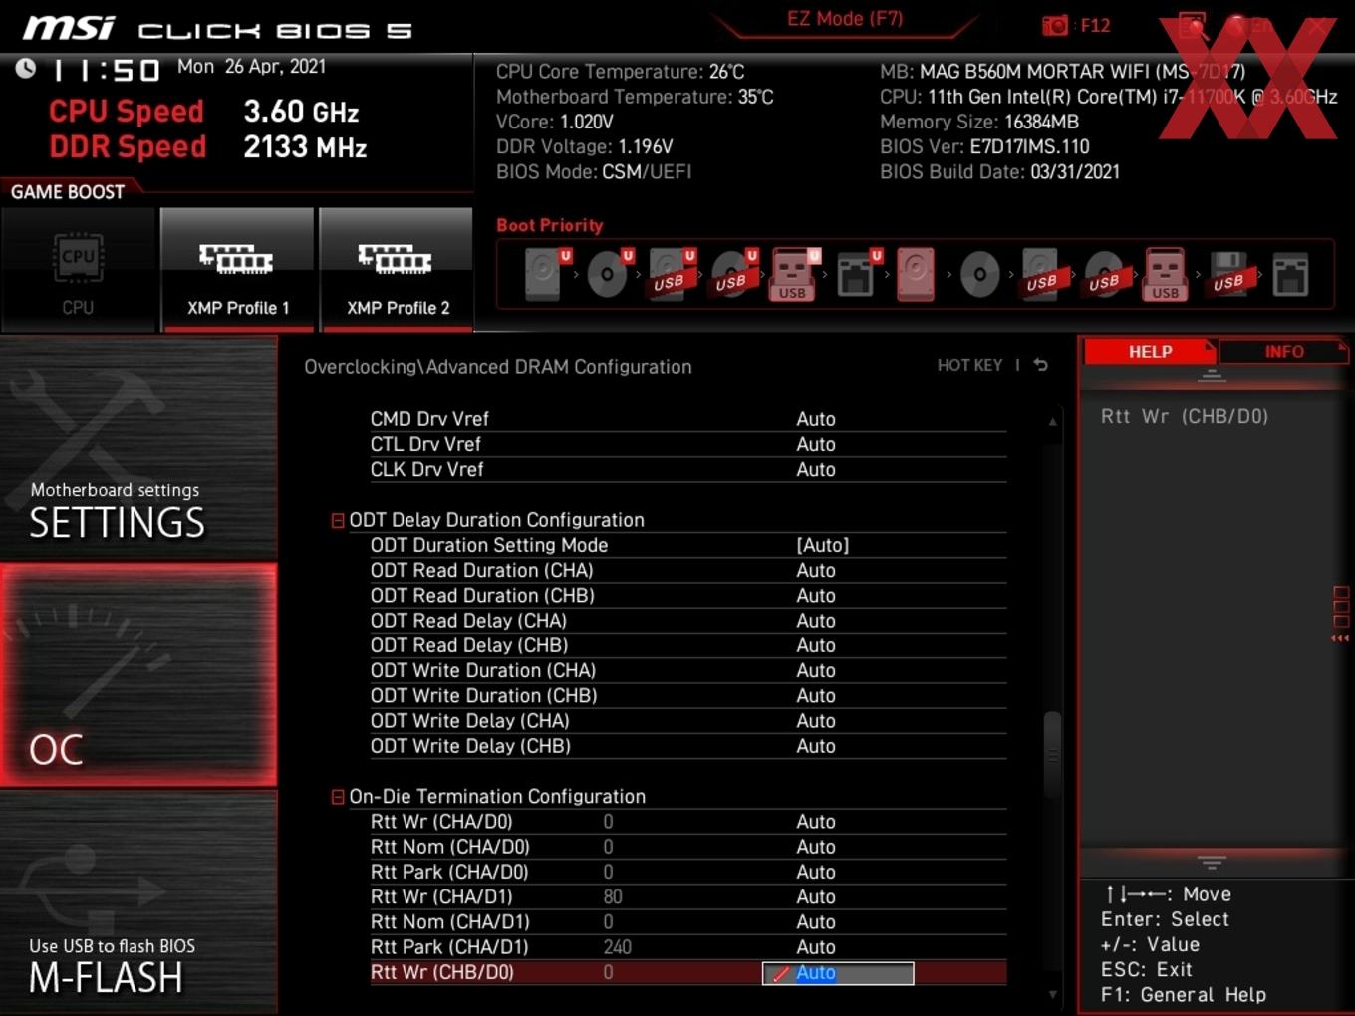Click the GAME BOOST label
Screen dimensions: 1355x1016
coord(68,192)
